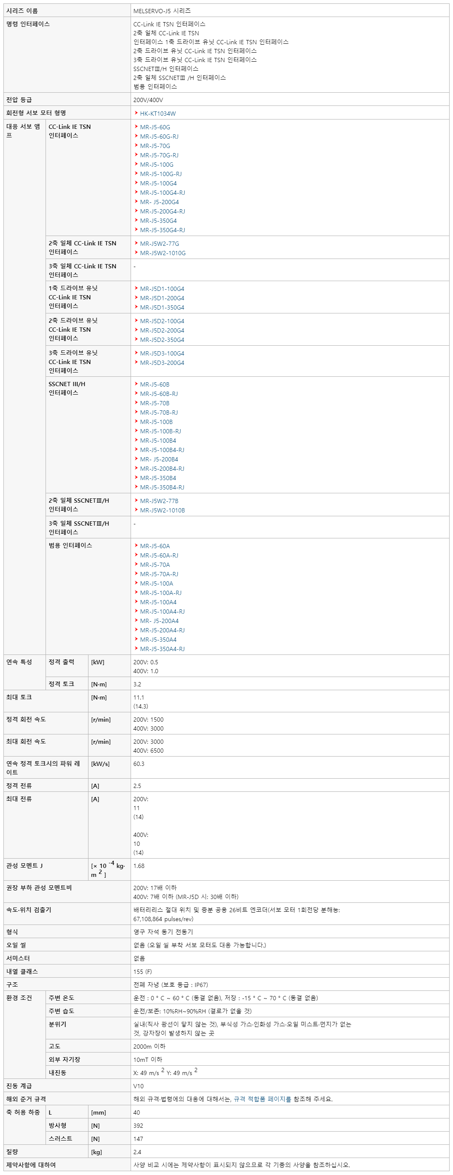Open the 규격 적합품 페이지 link
The image size is (453, 1175).
pos(262,1099)
